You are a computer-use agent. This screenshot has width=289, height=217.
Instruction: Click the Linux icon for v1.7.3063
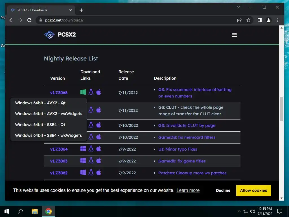pos(91,160)
